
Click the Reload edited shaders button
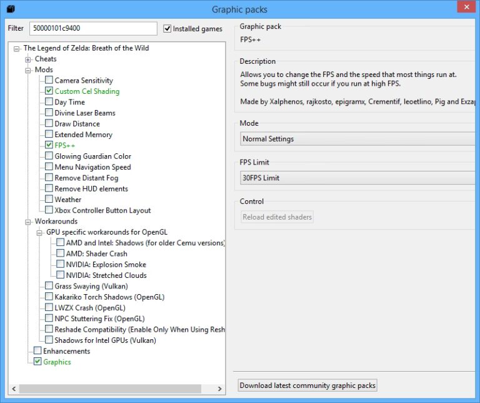[x=277, y=217]
